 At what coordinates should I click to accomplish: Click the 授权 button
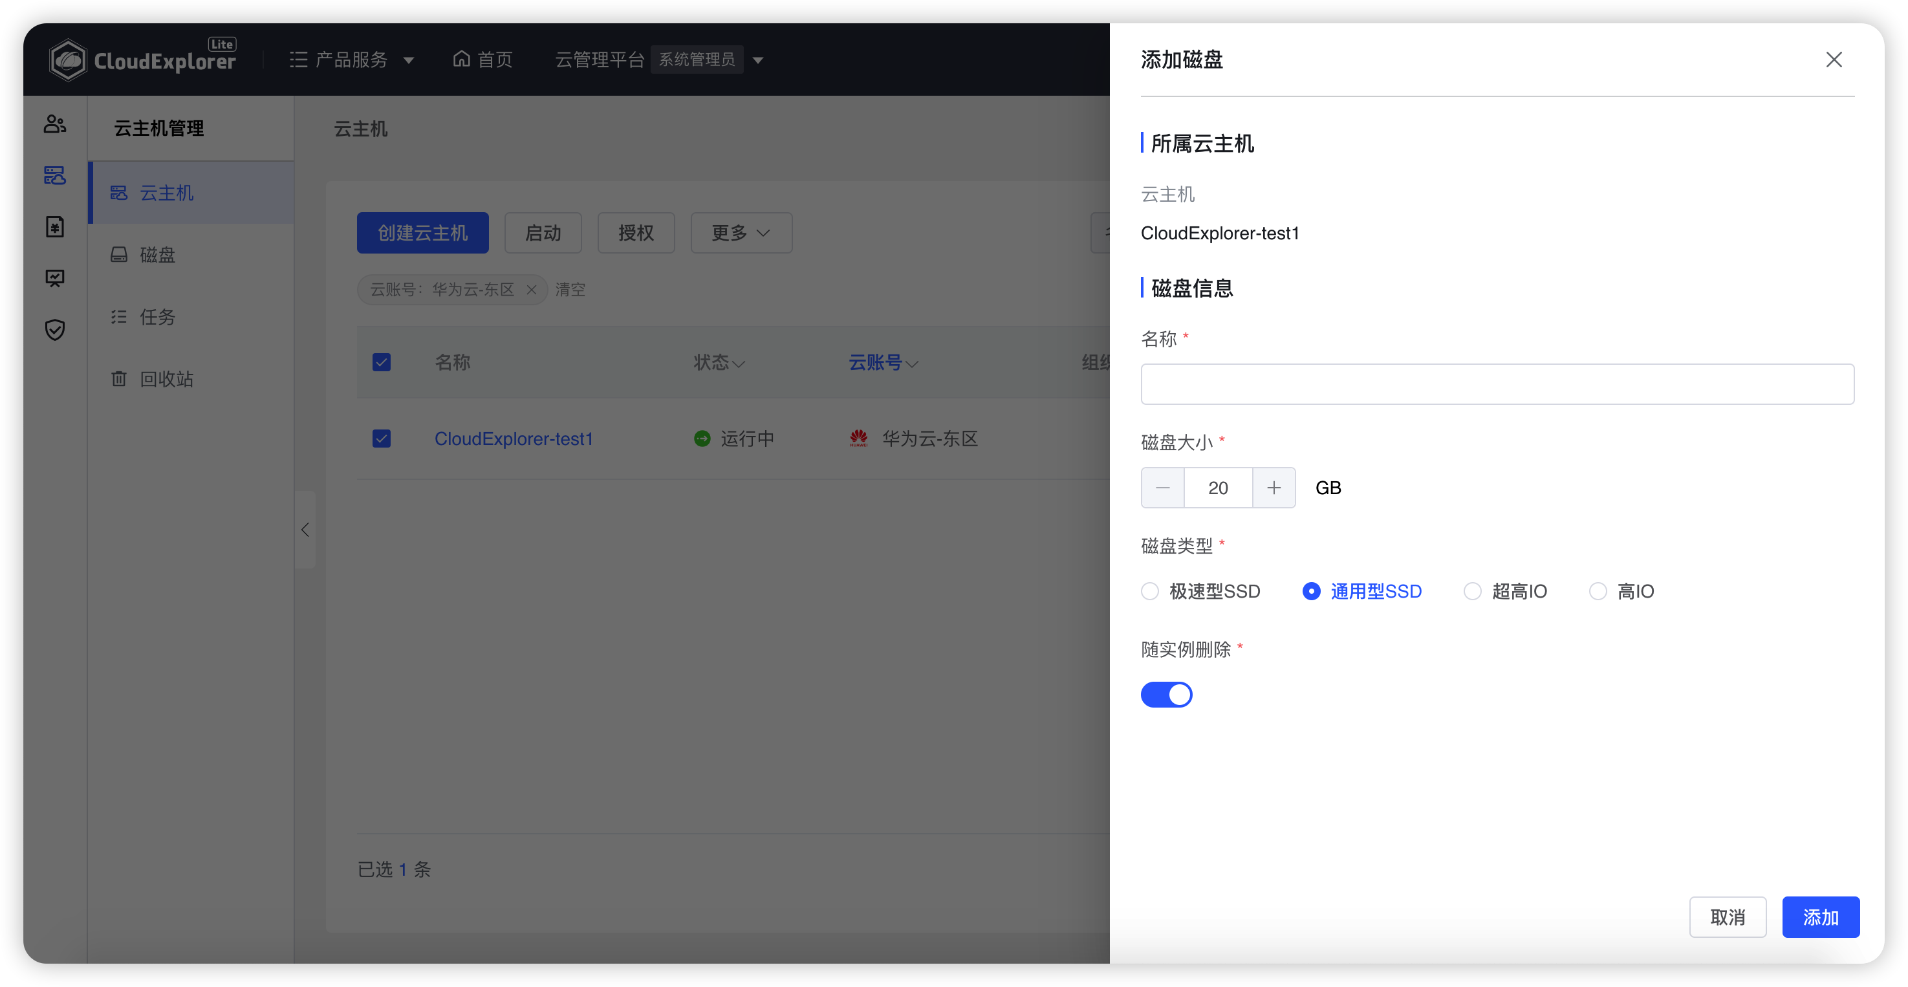coord(636,232)
